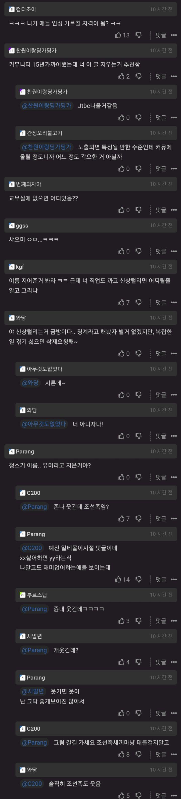Upvote 번째의자아's 교무실 comment
This screenshot has height=799, width=181.
(x=121, y=210)
